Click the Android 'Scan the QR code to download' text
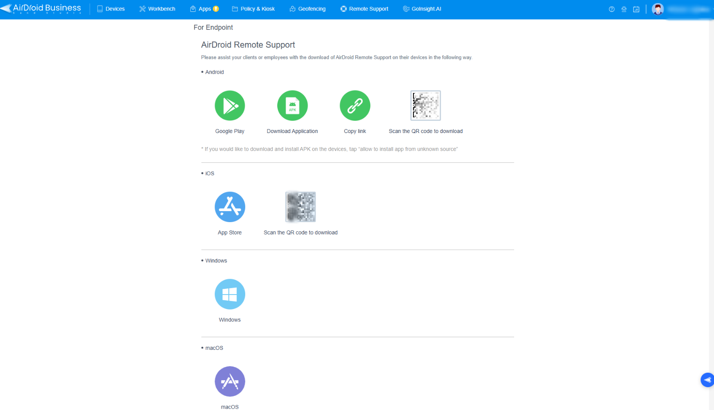This screenshot has width=714, height=410. tap(426, 131)
